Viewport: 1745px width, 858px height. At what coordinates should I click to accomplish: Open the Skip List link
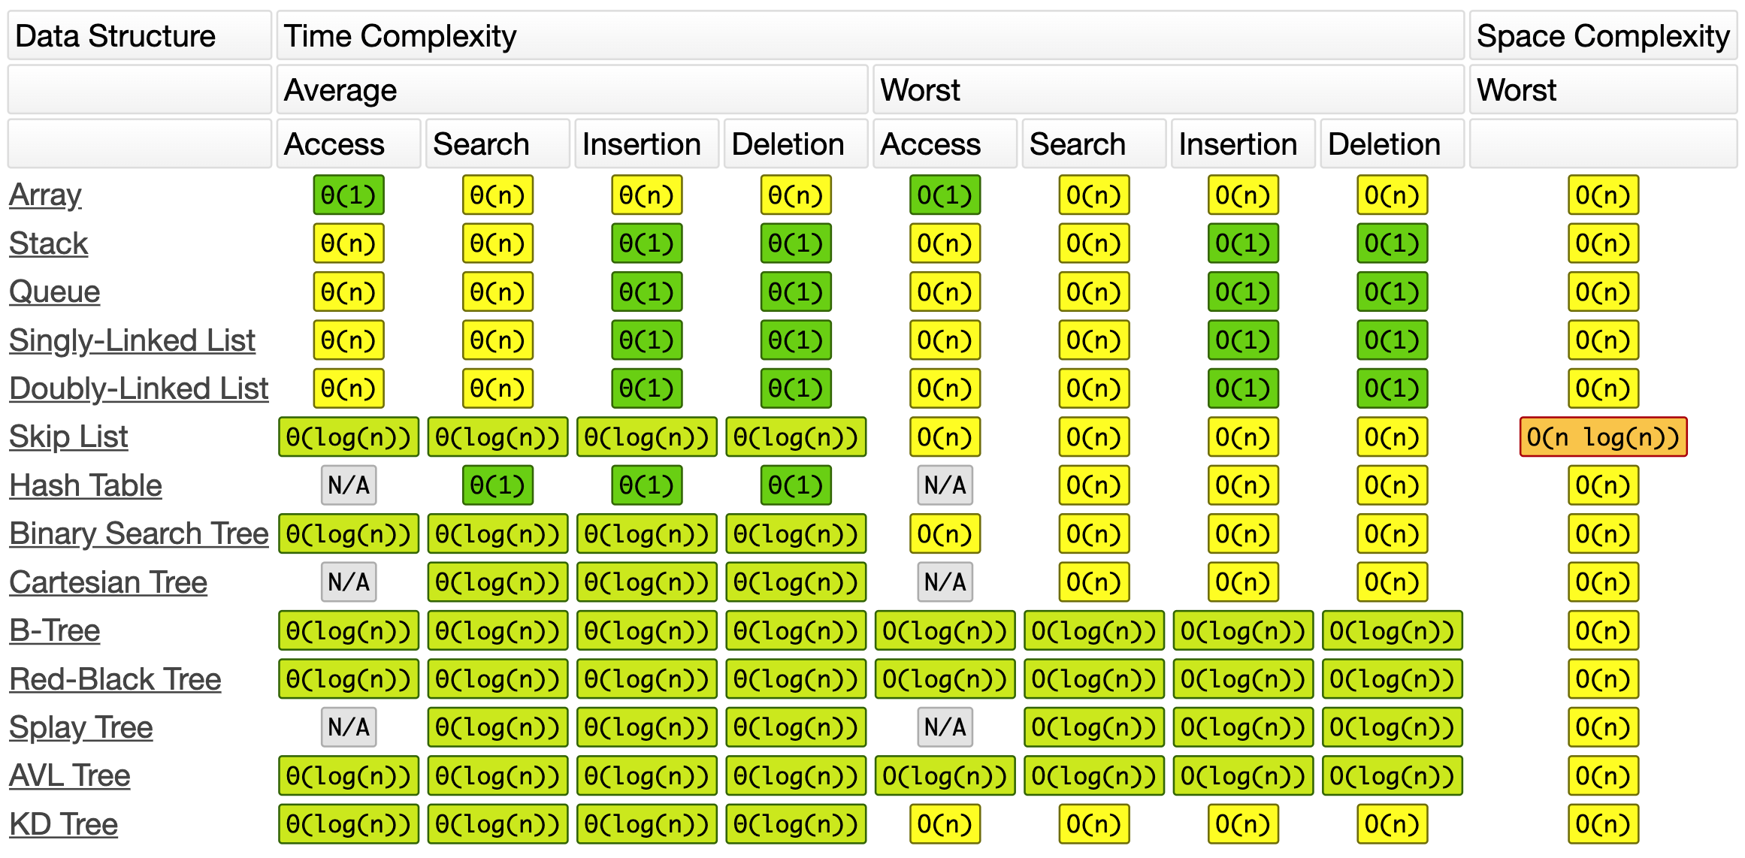click(x=68, y=437)
